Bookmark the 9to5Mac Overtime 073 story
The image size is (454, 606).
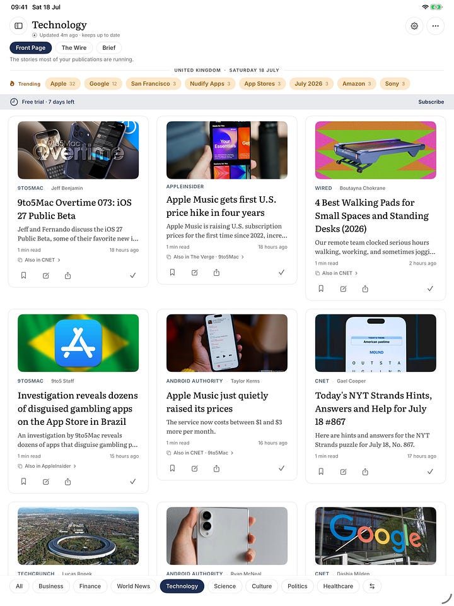[x=23, y=275]
